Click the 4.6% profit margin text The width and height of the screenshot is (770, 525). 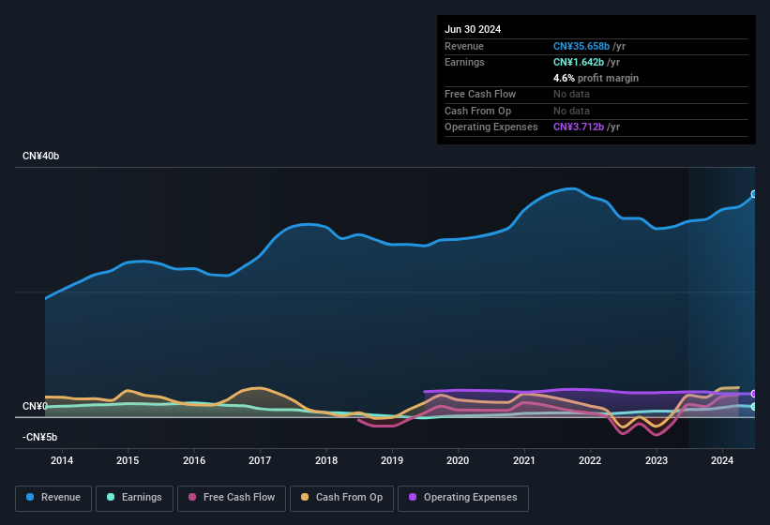(596, 78)
